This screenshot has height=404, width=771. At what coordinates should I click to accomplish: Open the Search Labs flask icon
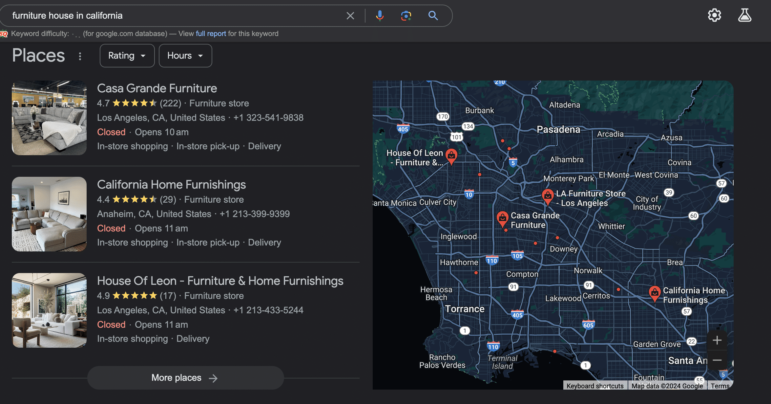745,15
